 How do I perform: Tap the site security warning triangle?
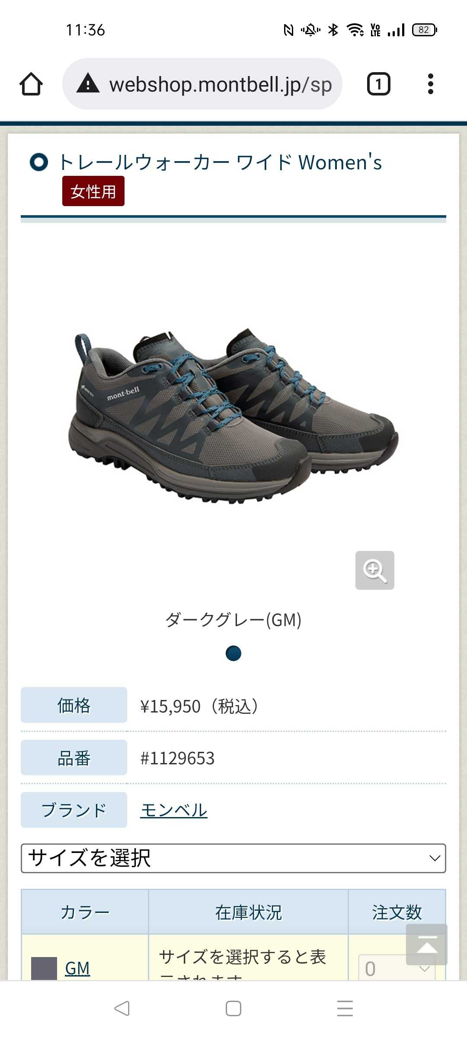88,83
